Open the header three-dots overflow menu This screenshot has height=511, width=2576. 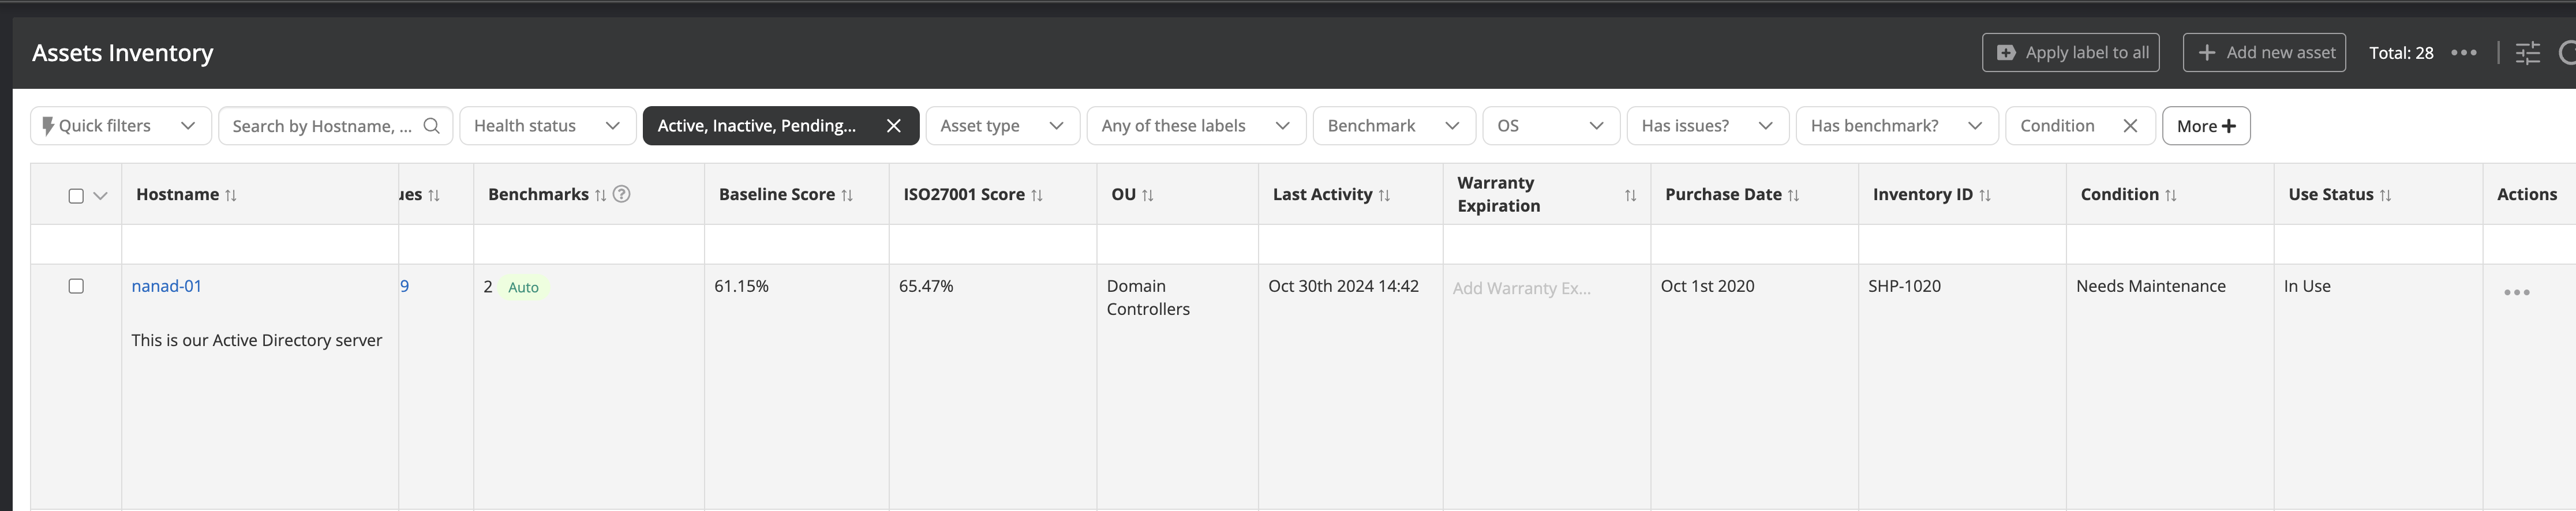point(2464,53)
